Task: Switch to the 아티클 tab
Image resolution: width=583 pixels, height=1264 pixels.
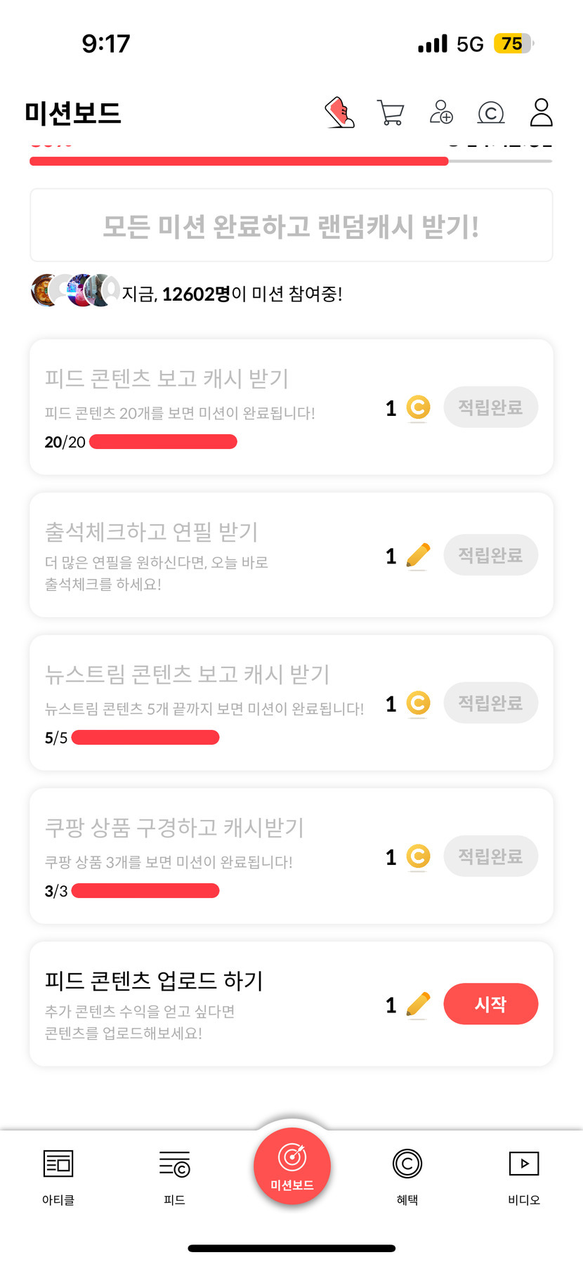Action: tap(58, 1175)
